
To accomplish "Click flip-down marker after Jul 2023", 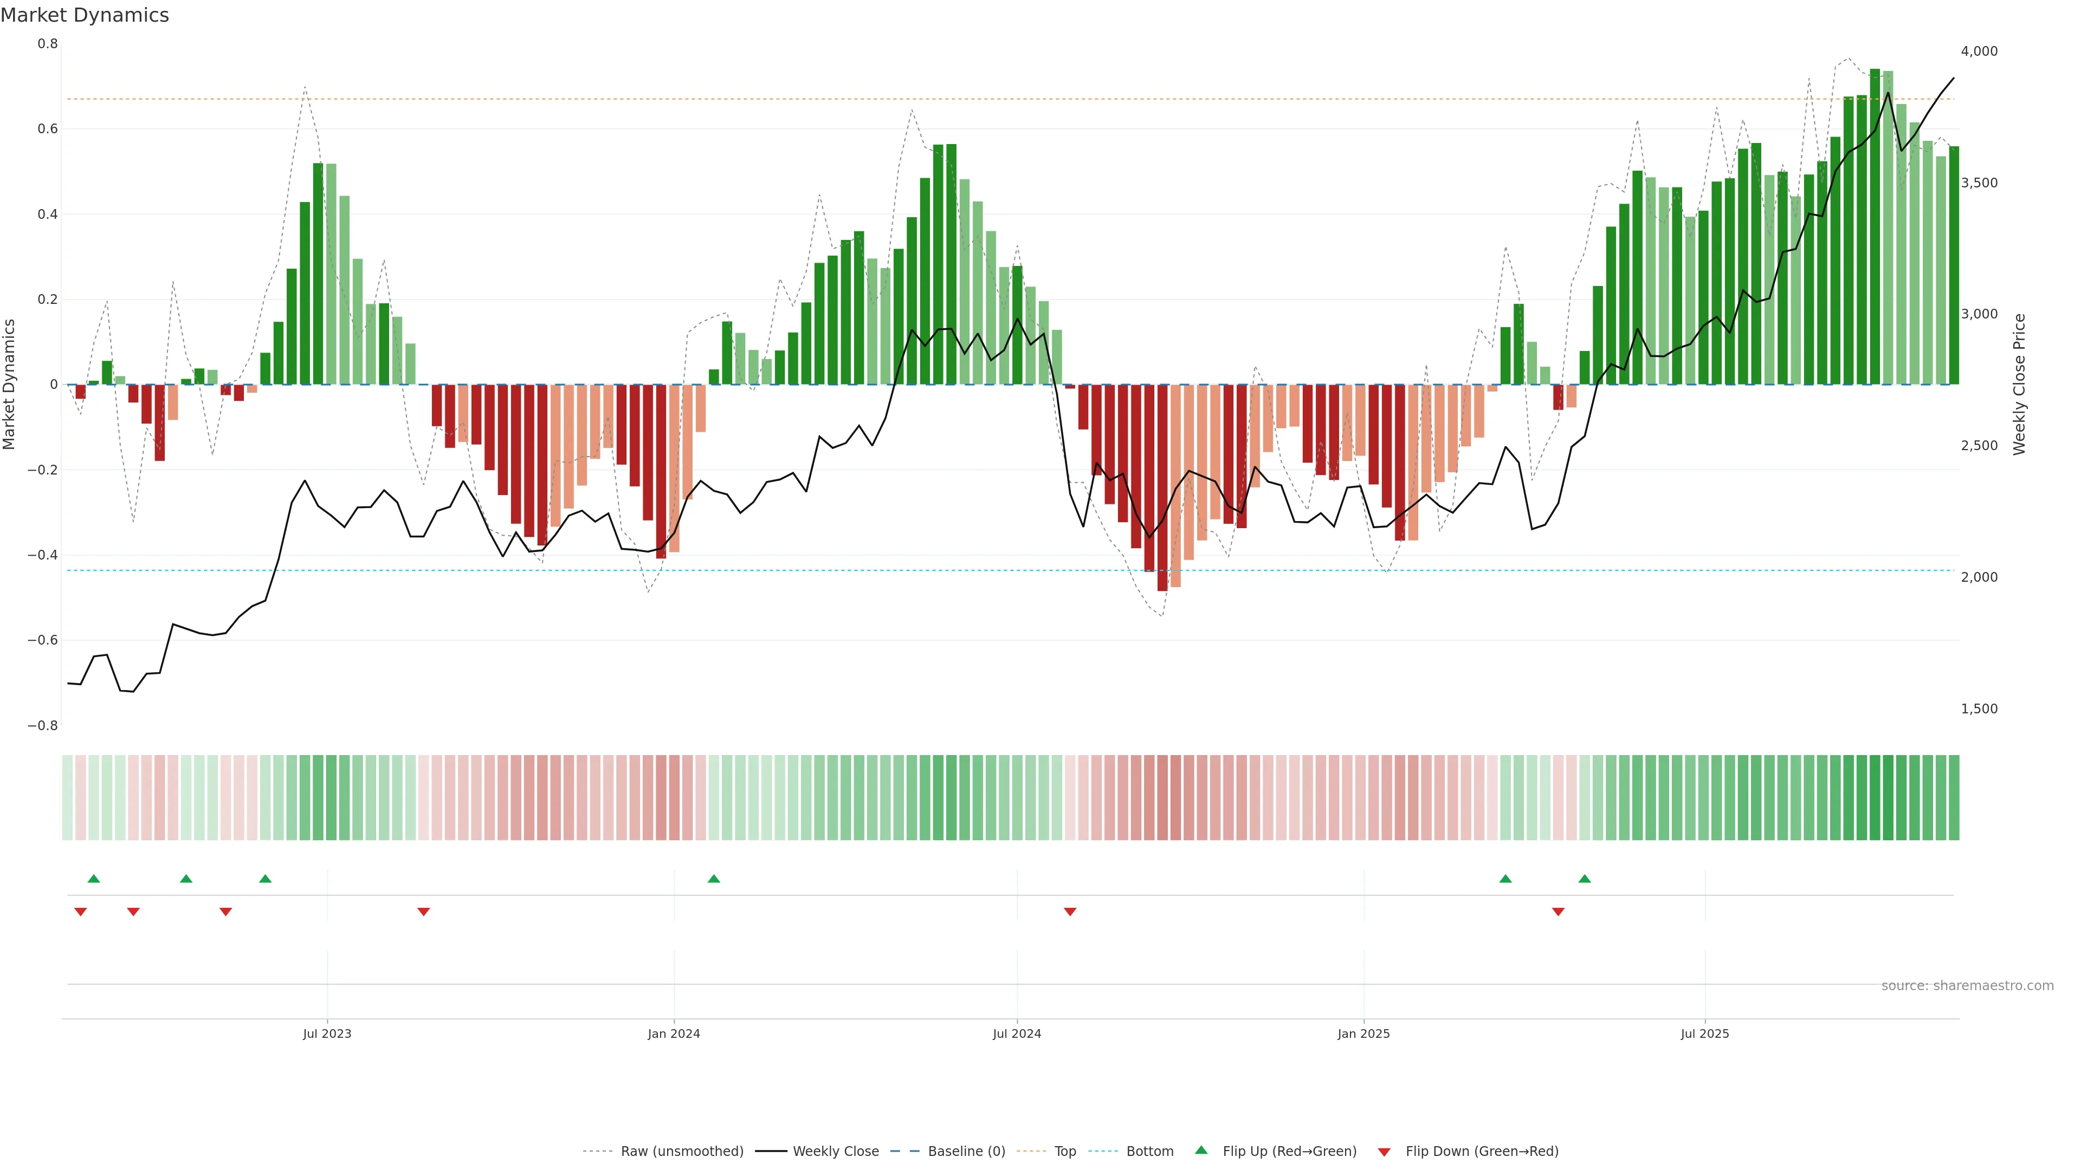I will pos(423,912).
